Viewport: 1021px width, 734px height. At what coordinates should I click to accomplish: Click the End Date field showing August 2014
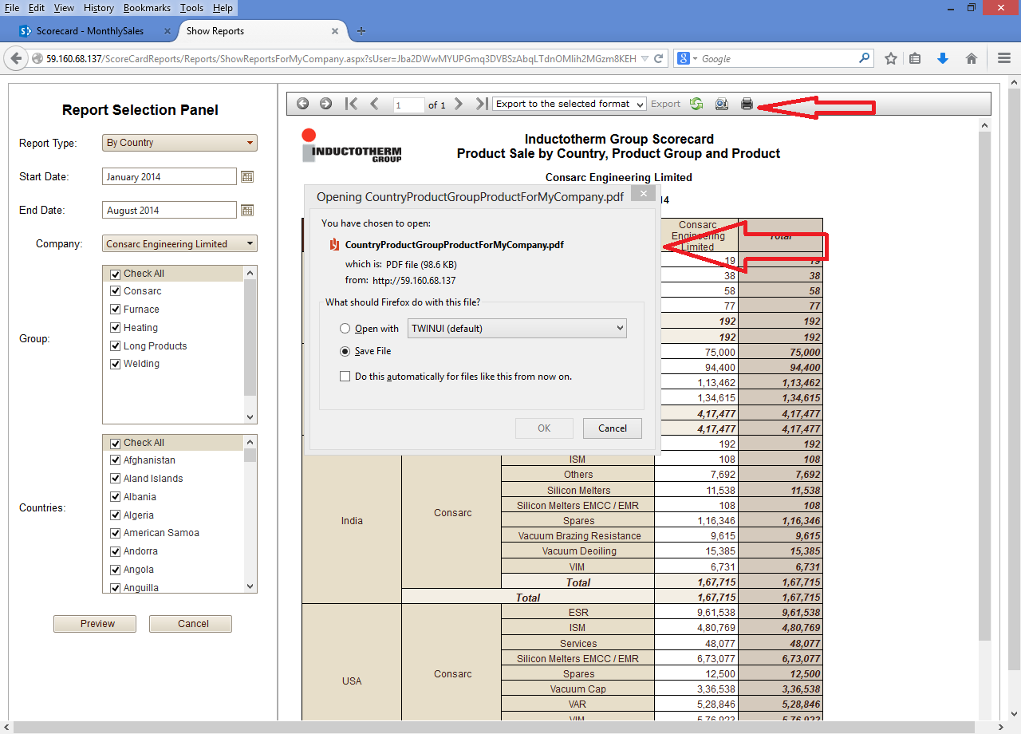click(170, 211)
